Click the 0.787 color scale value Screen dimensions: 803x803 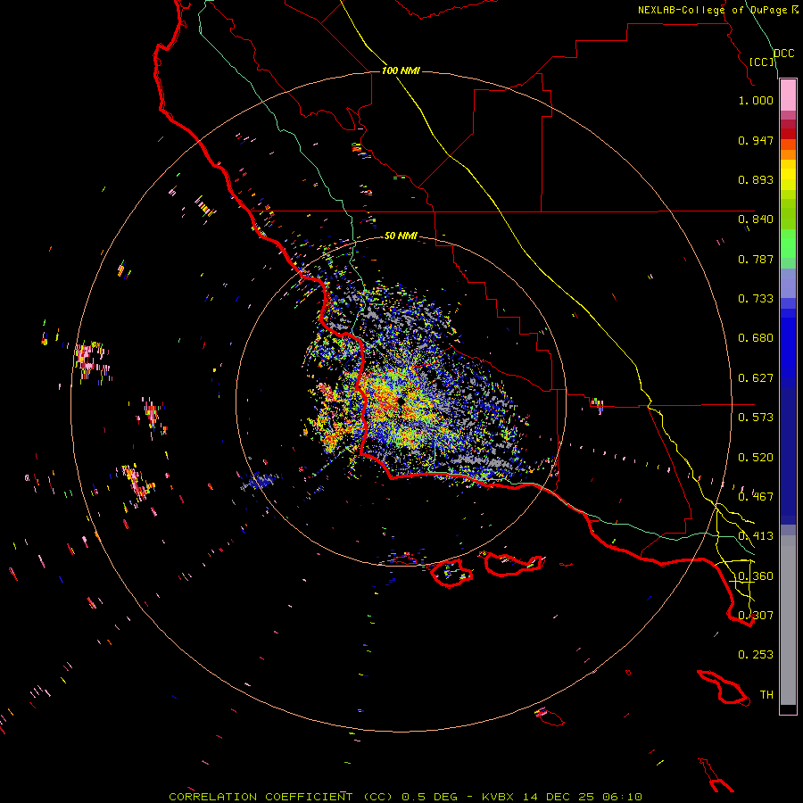click(x=756, y=259)
